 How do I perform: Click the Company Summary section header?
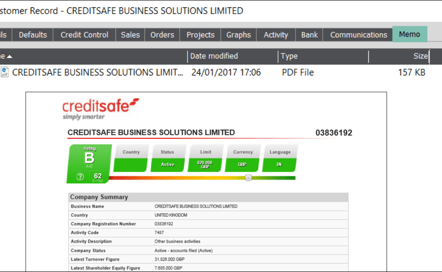coord(208,197)
